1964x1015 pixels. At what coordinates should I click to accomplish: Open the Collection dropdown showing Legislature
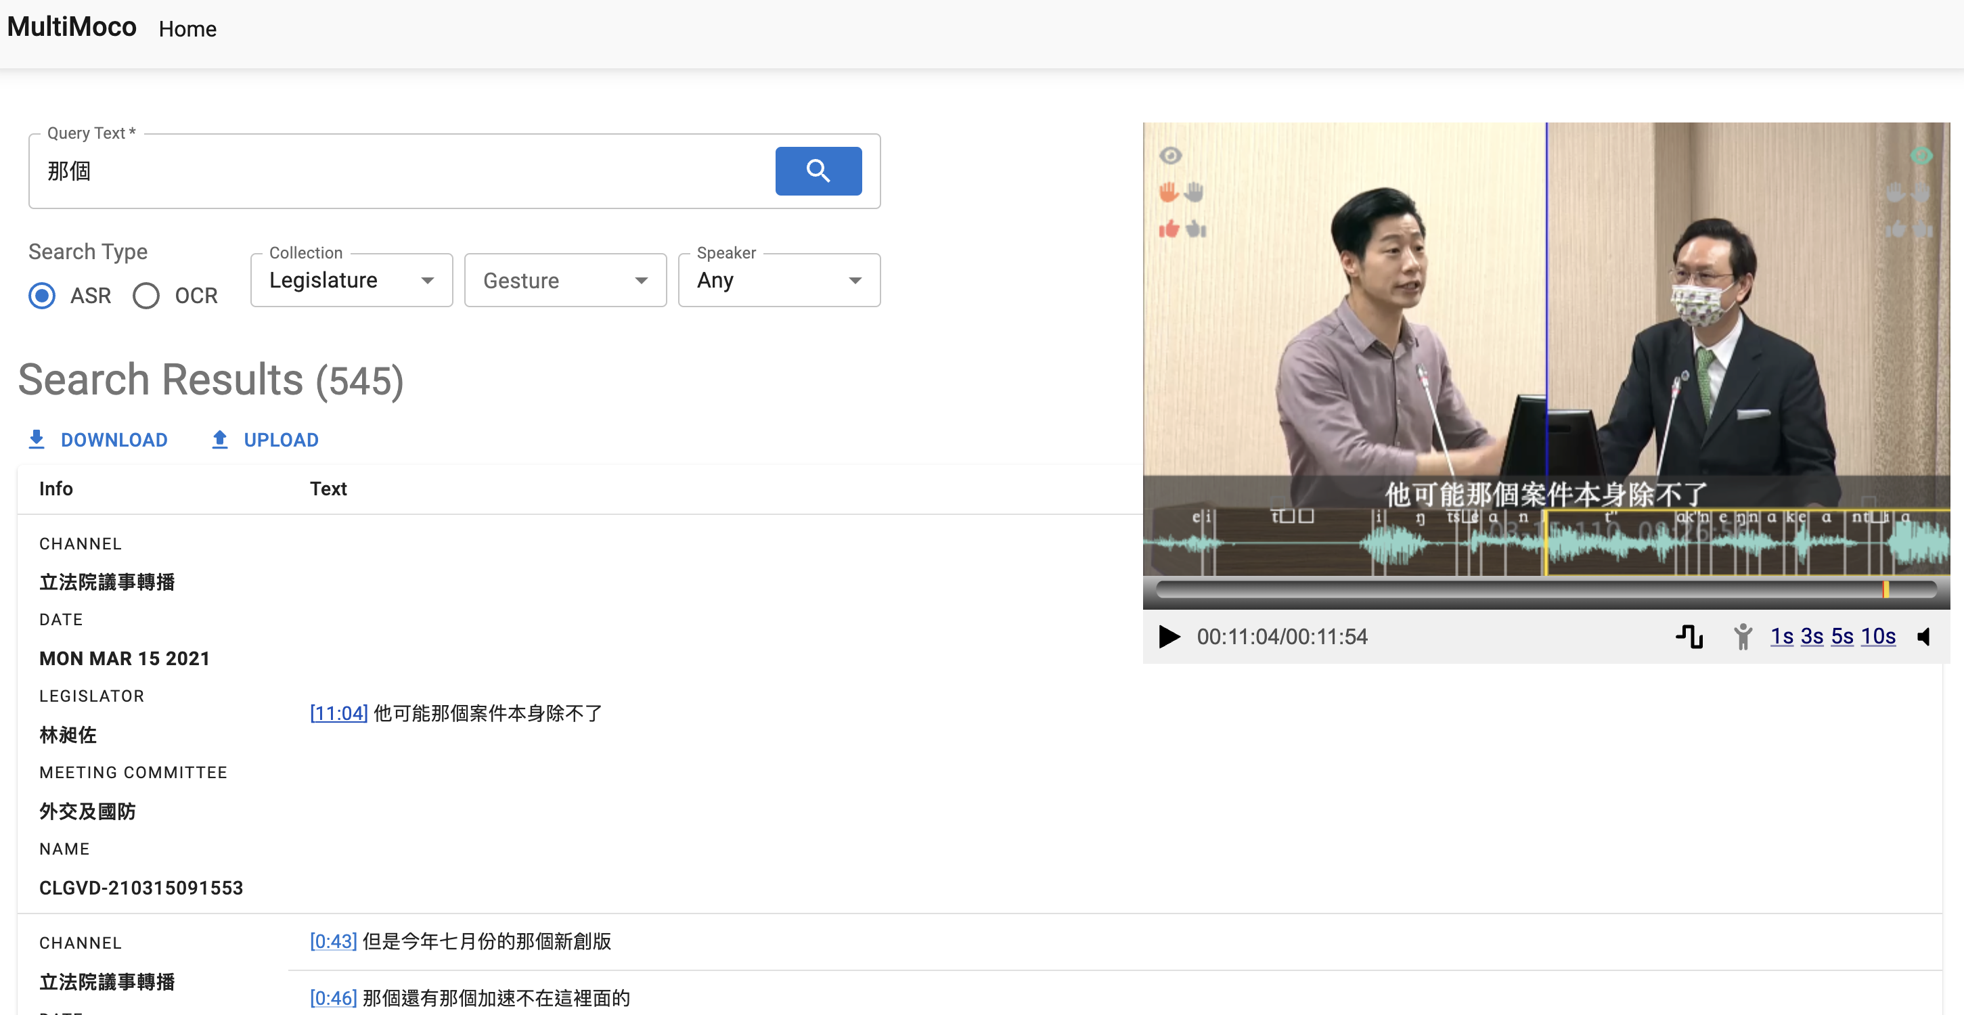pyautogui.click(x=351, y=281)
